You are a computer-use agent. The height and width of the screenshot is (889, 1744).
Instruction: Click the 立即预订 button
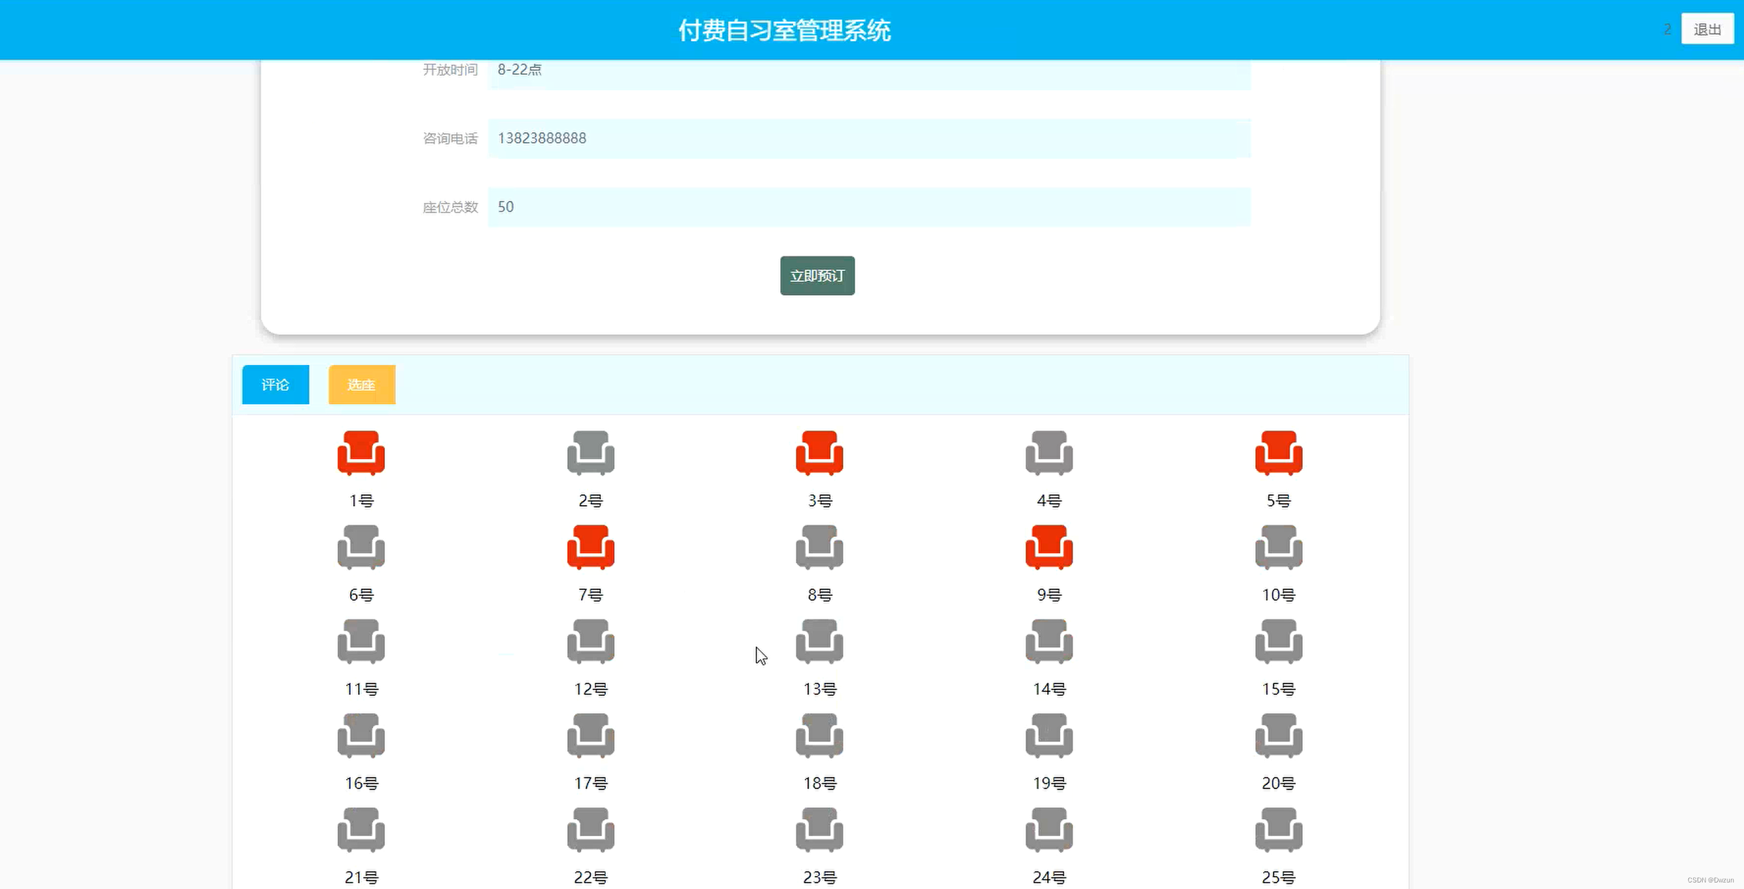(x=817, y=275)
